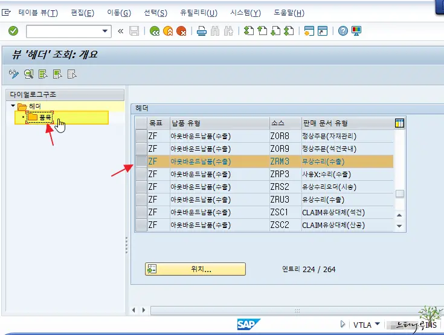Click the Display/Change glasses-pencil icon
The image size is (444, 335).
click(x=13, y=74)
